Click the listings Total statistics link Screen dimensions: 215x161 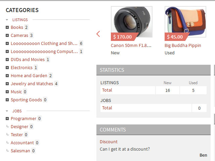point(107,90)
